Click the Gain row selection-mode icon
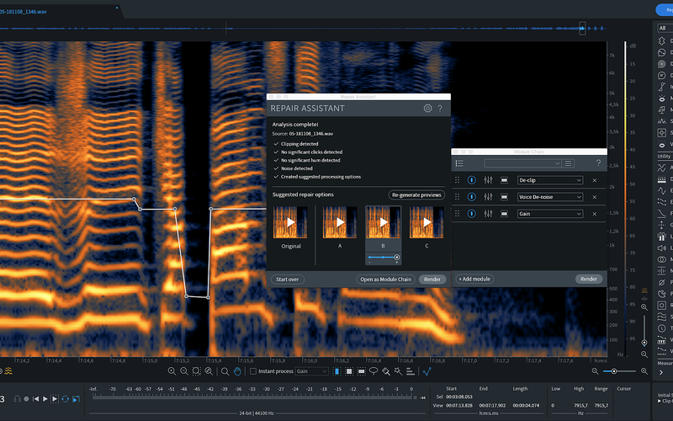 click(x=504, y=214)
